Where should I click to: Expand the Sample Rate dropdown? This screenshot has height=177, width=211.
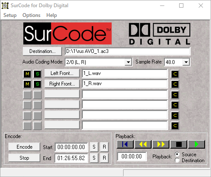(x=186, y=62)
